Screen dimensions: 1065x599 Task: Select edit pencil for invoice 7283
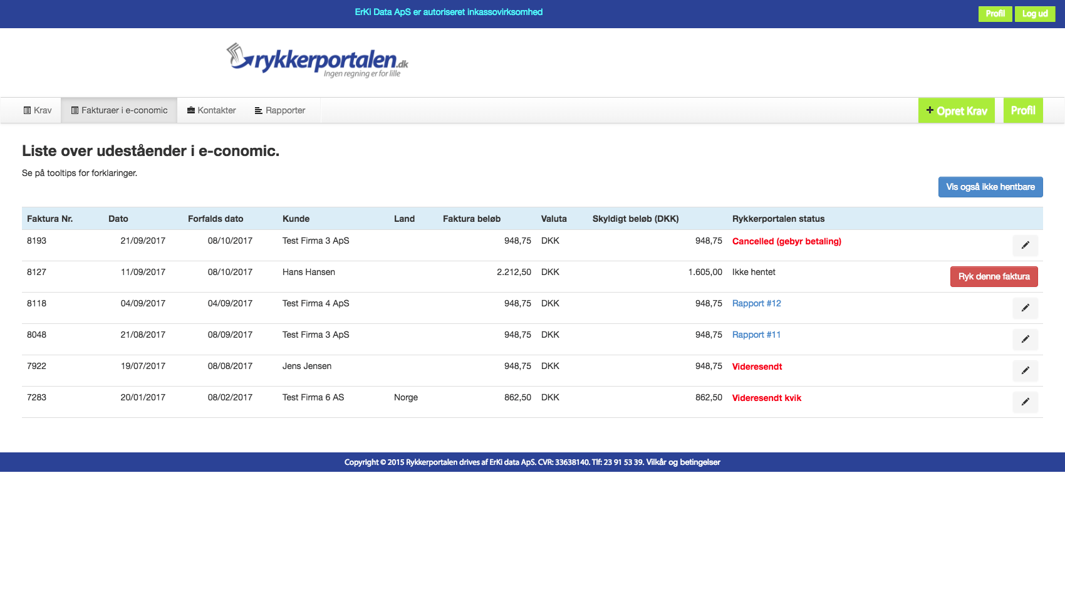[x=1025, y=402]
